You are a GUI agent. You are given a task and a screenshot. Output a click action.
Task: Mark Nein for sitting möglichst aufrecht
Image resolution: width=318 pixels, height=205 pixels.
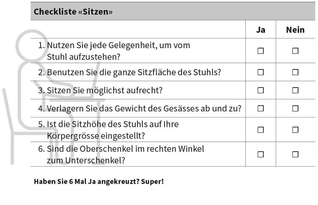coord(295,90)
